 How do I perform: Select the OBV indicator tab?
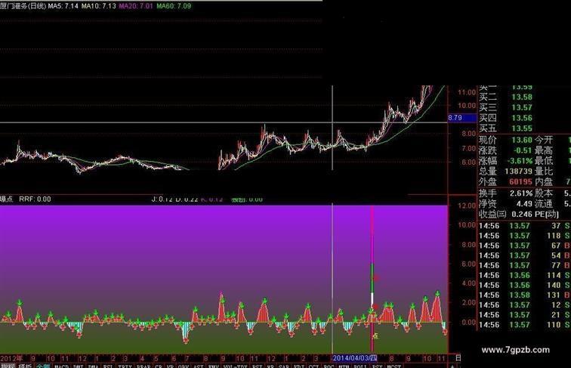184,366
